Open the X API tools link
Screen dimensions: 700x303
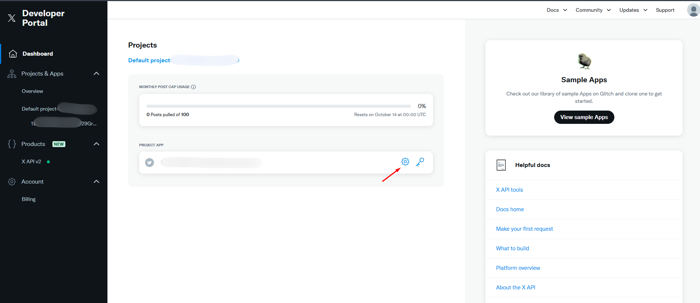[x=509, y=190]
